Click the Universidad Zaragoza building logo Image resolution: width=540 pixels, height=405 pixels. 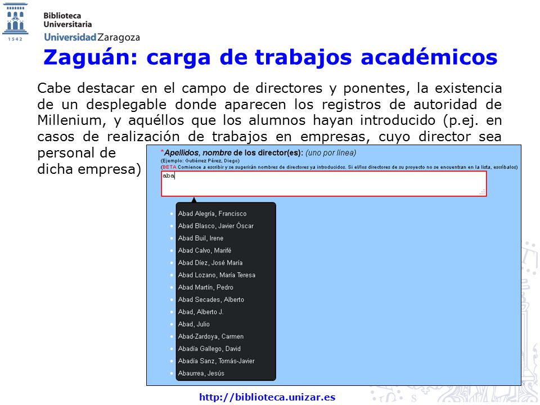coord(15,22)
